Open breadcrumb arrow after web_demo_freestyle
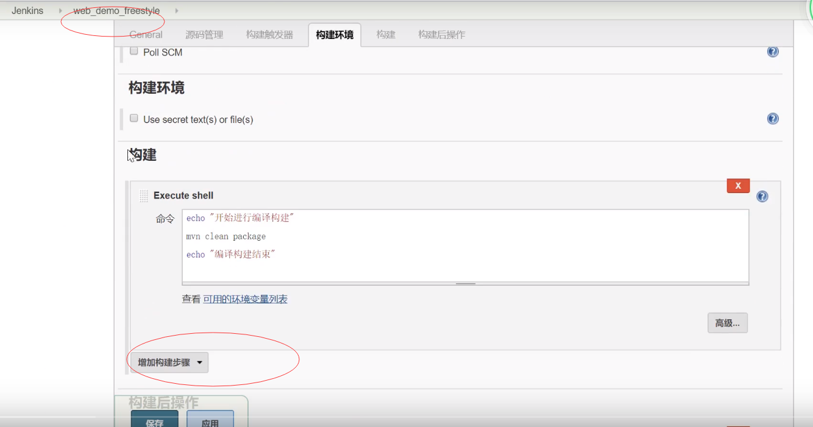 click(177, 10)
